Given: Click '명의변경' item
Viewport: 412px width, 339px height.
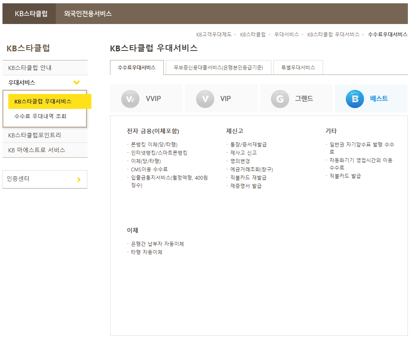Looking at the screenshot, I should coord(240,161).
